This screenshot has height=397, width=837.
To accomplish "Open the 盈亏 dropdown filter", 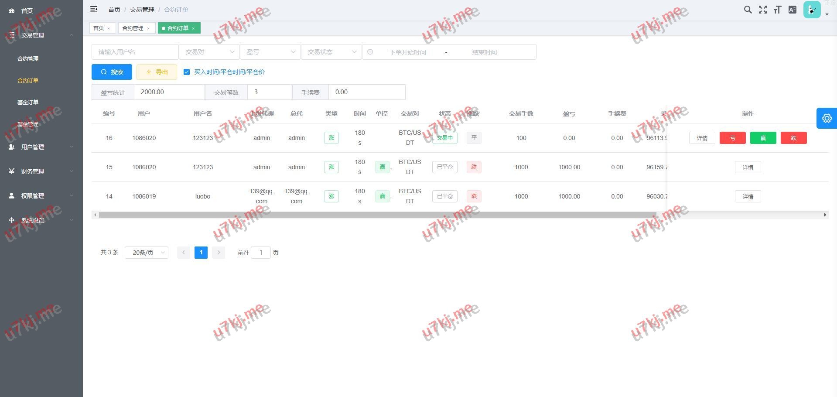I will point(270,52).
